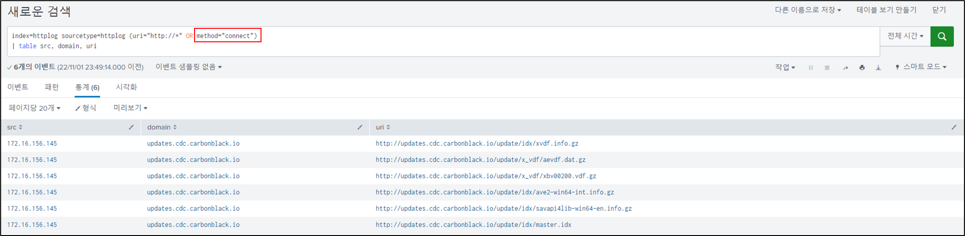Open the ave2-win64-int.info.gz uri link

[x=495, y=192]
